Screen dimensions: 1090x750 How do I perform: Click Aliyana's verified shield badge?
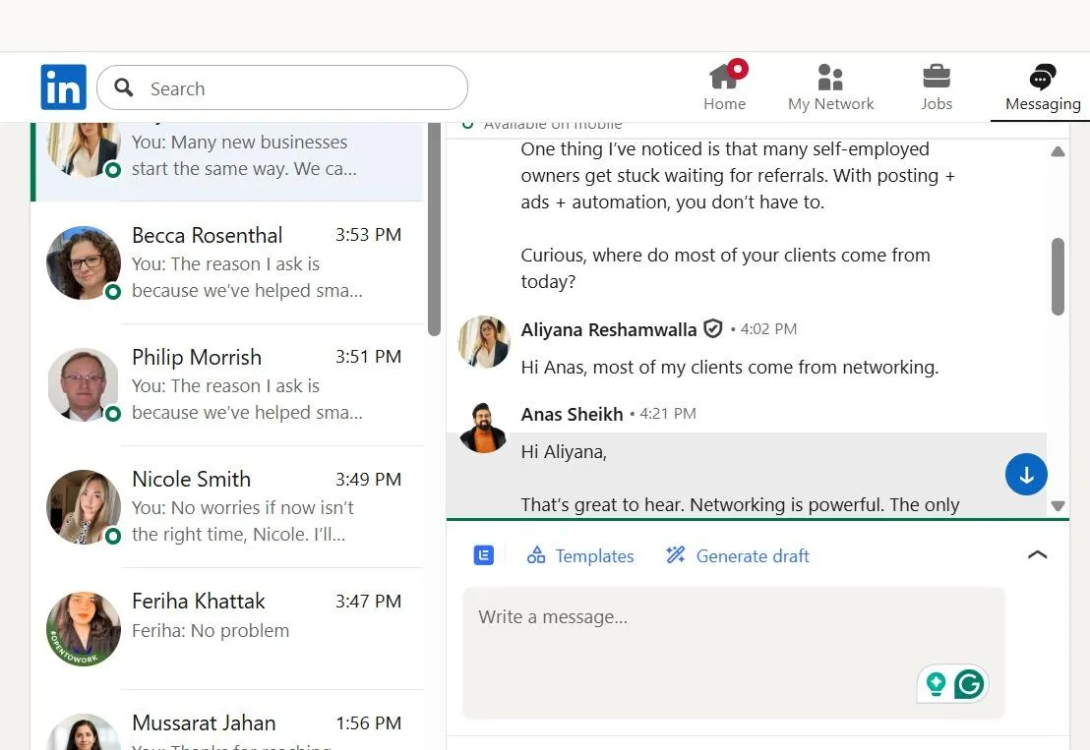pyautogui.click(x=712, y=328)
